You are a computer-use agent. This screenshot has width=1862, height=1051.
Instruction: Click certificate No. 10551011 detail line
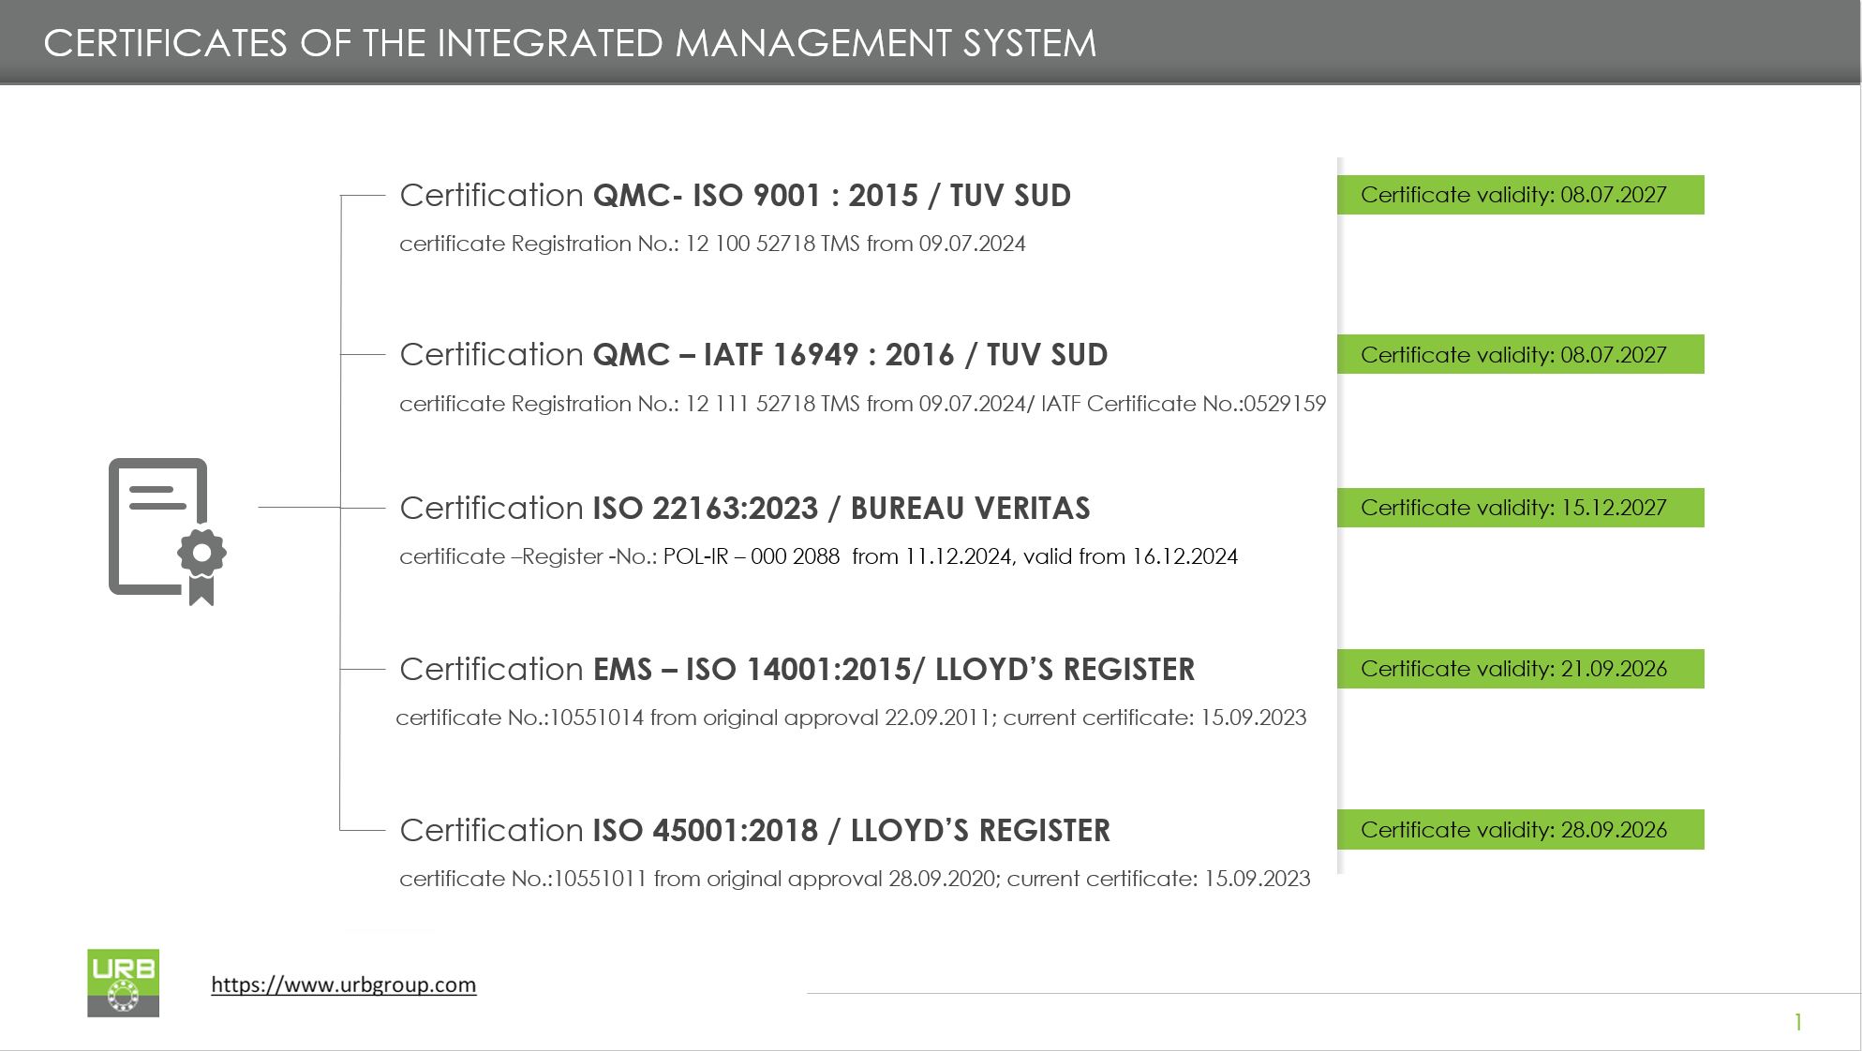pyautogui.click(x=855, y=879)
